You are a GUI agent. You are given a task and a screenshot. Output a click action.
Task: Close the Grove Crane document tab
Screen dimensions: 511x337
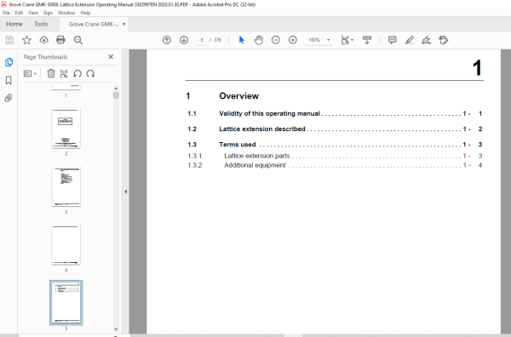tap(123, 24)
